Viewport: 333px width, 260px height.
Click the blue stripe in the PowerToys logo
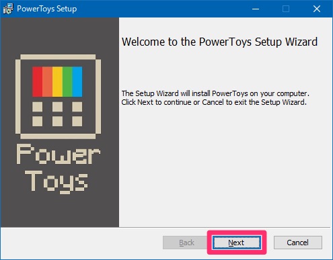[77, 82]
